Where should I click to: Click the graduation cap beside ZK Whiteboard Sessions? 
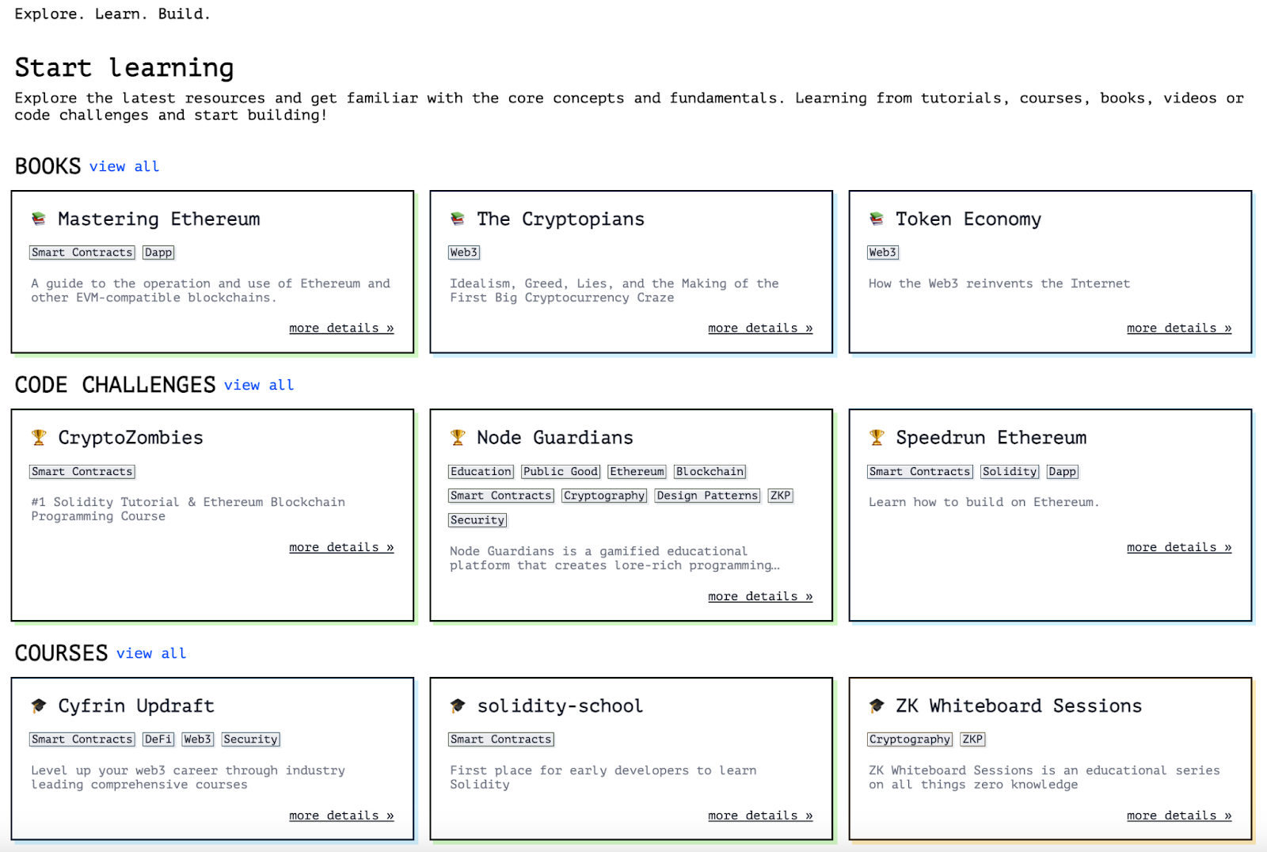[876, 706]
